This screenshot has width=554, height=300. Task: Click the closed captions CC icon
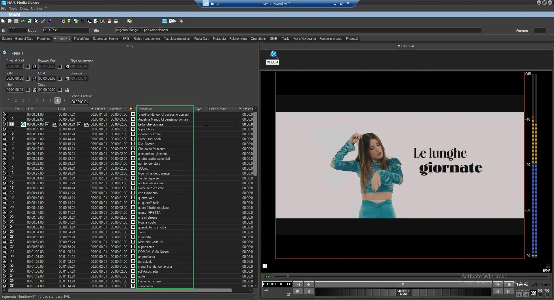(533, 293)
